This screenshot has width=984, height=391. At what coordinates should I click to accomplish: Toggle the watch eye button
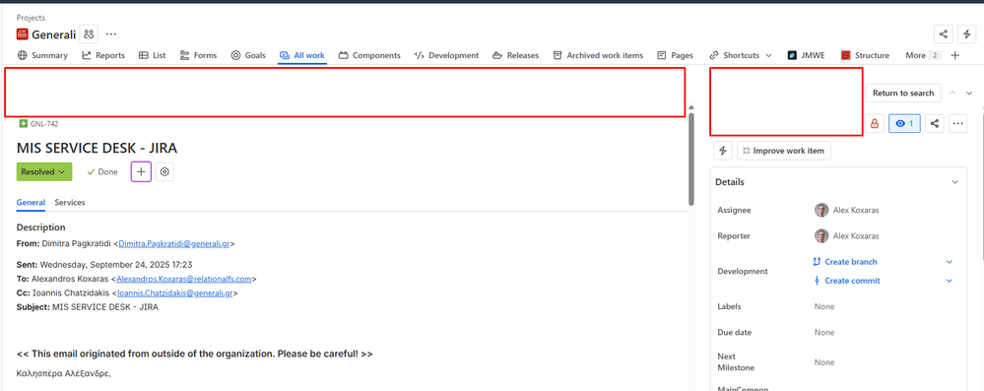(x=904, y=124)
